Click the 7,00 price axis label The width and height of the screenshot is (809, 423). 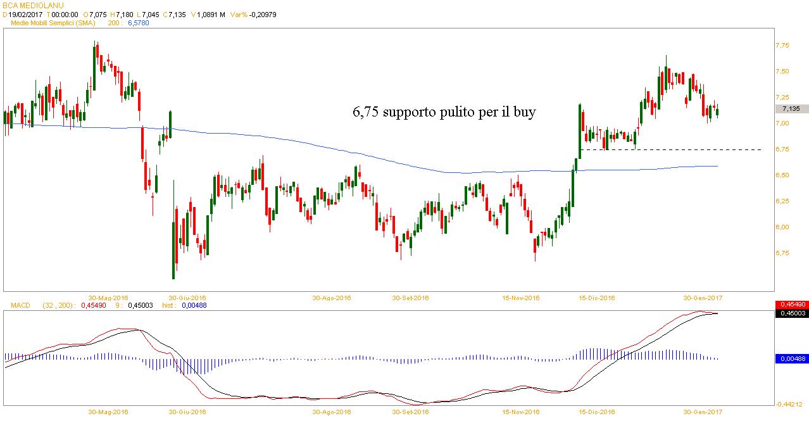pos(782,123)
